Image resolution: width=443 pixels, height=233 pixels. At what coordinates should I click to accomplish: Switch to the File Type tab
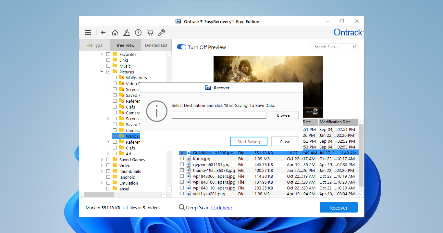coord(94,45)
